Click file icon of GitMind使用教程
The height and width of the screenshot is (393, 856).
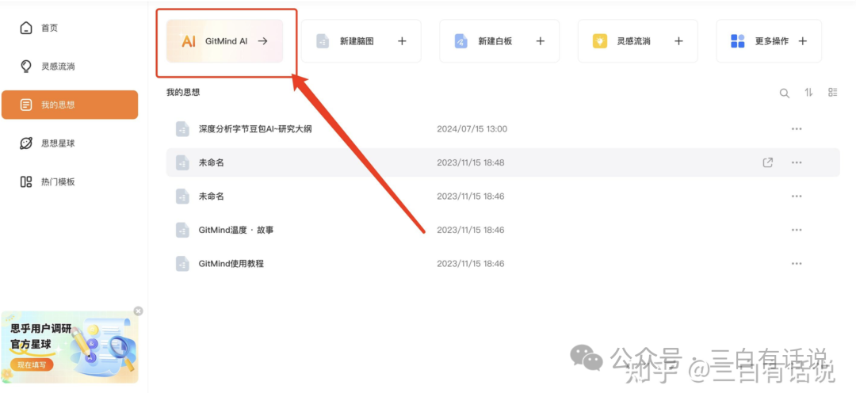coord(182,264)
